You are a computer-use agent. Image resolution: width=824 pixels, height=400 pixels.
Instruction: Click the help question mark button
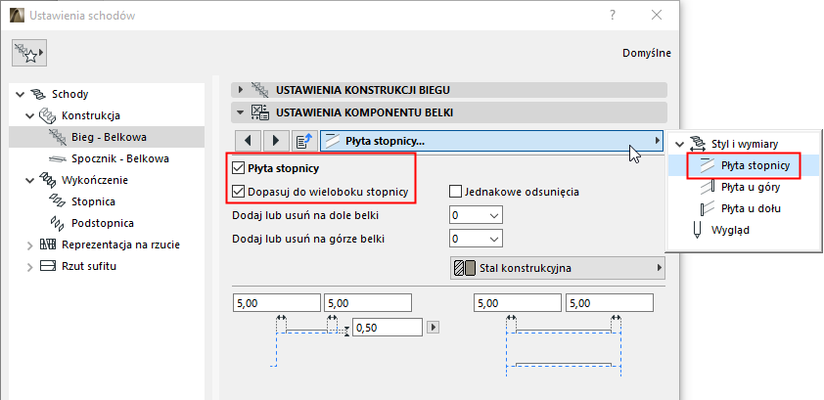coord(612,16)
